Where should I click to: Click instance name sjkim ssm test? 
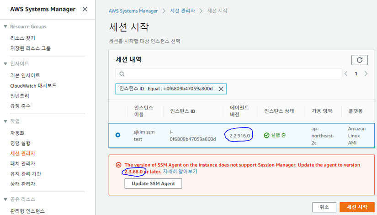[x=144, y=136]
